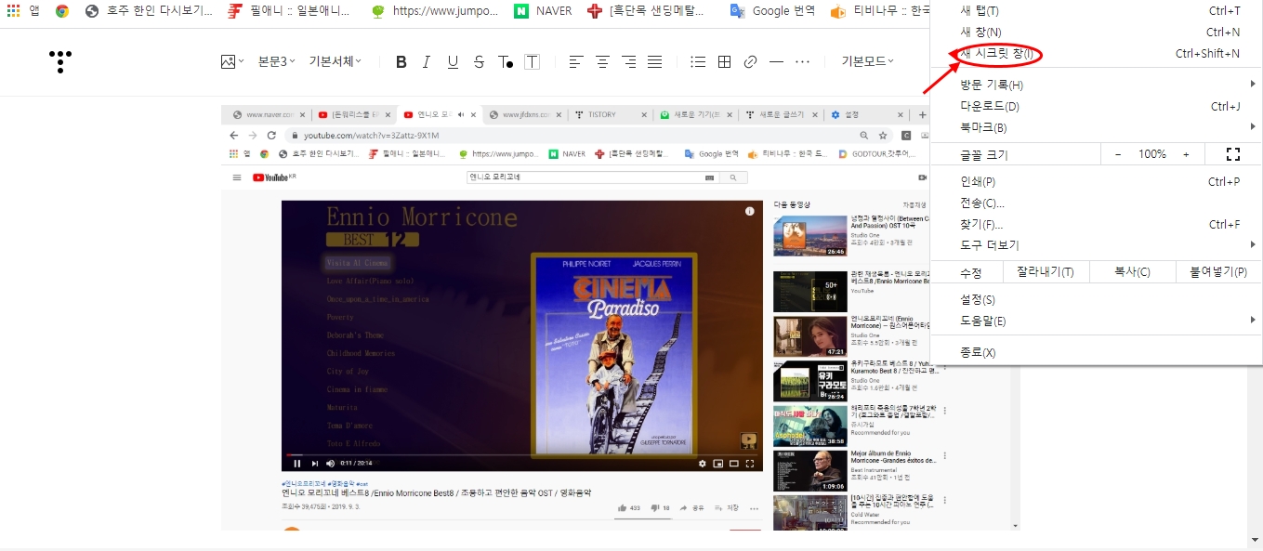1263x551 pixels.
Task: Select 인쇄 in Chrome menu
Action: 1096,181
